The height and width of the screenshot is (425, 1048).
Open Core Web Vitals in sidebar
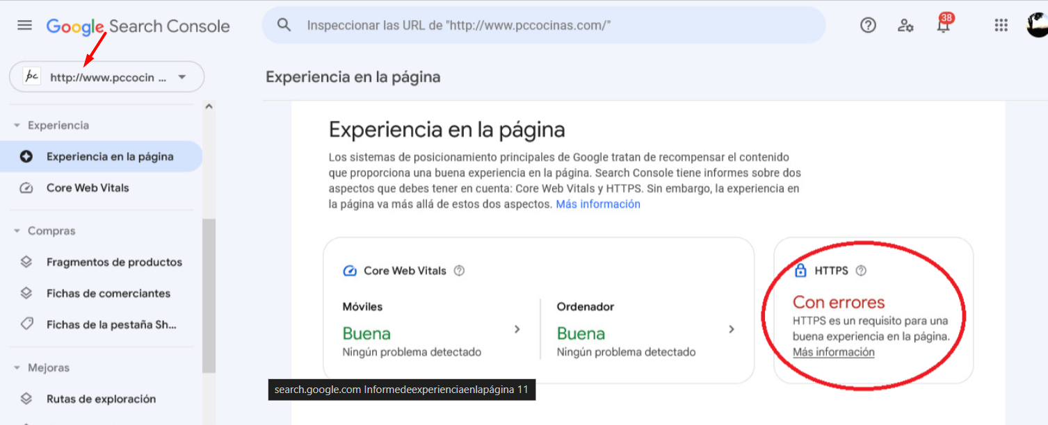[x=88, y=188]
